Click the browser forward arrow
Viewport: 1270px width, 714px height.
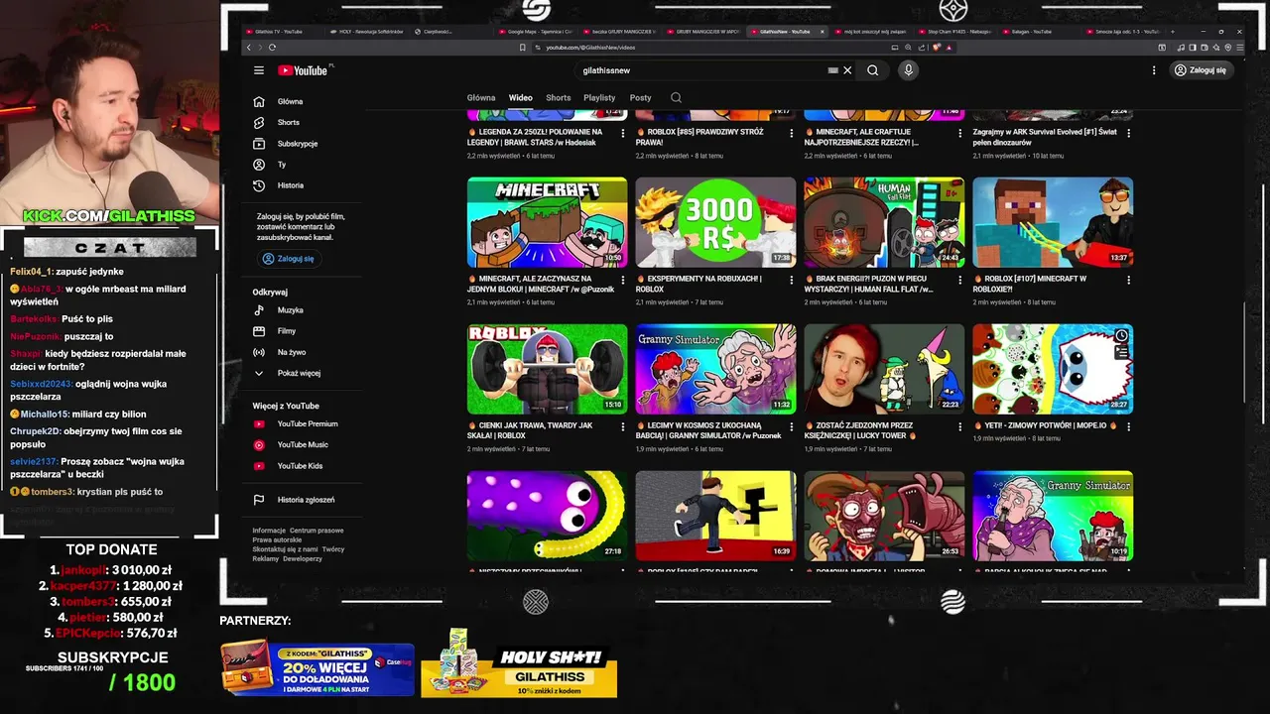pos(260,47)
